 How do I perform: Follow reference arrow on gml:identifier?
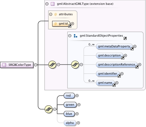[x=119, y=76]
